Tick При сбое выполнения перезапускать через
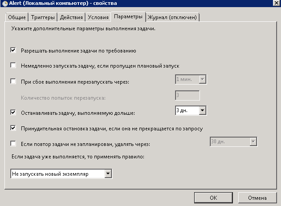The image size is (281, 206). [13, 81]
